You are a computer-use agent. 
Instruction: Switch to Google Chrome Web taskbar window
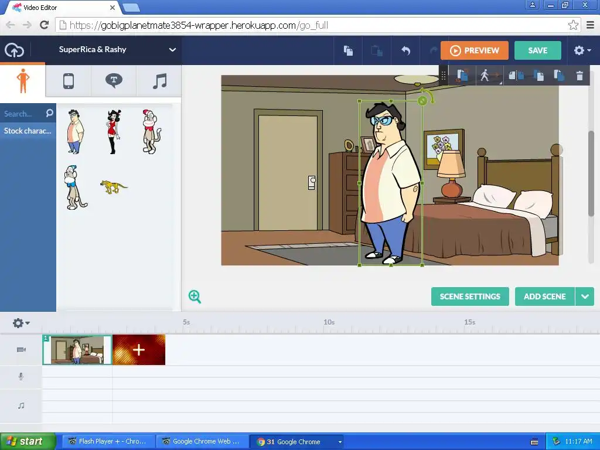pyautogui.click(x=202, y=441)
